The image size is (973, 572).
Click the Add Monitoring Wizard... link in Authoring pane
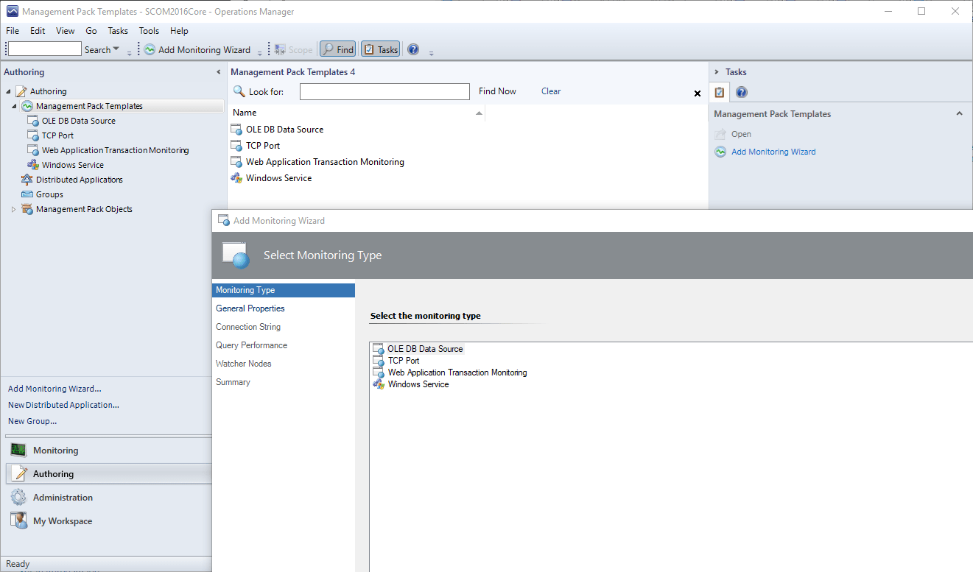[x=55, y=389]
